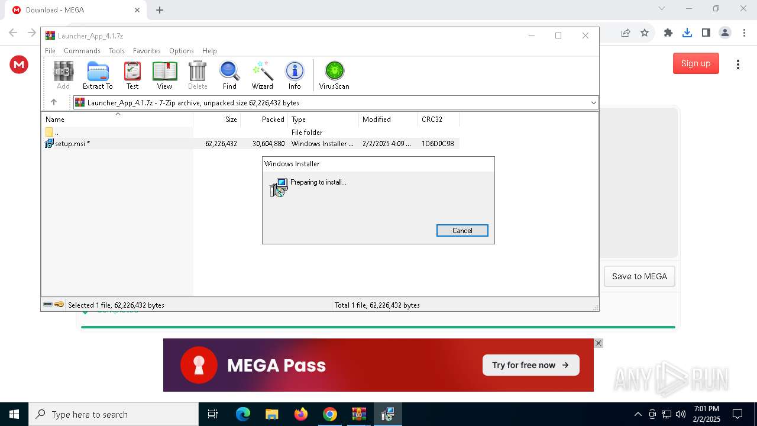Click the key icon in status bar
757x426 pixels.
(59, 305)
